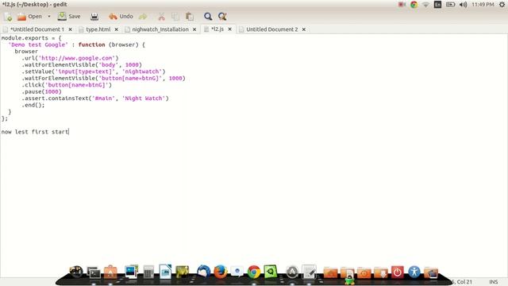Image resolution: width=508 pixels, height=286 pixels.
Task: Open Find with the magnifier icon
Action: [x=208, y=16]
